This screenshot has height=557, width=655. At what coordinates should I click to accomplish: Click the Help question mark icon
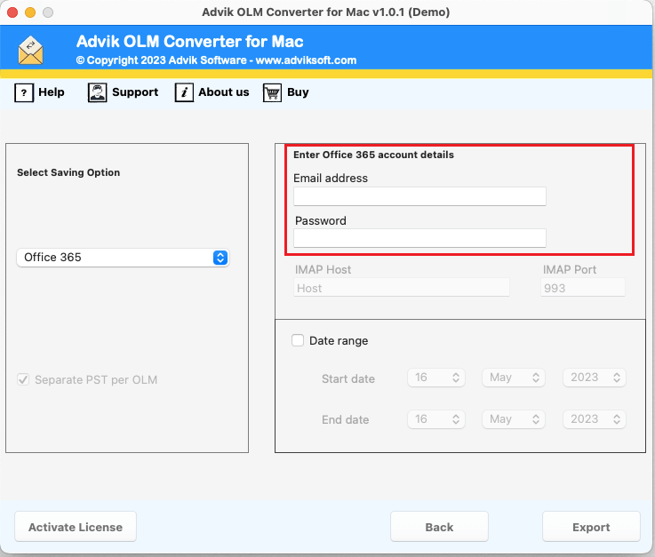[x=24, y=92]
